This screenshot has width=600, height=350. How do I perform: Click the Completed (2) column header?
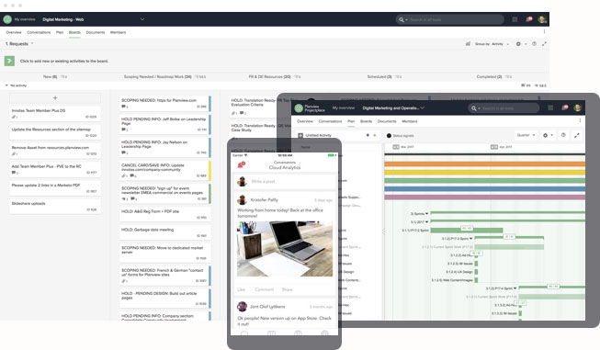(x=489, y=77)
